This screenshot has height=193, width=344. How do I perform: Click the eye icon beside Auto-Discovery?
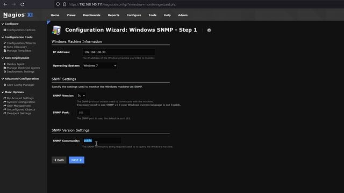tap(5, 47)
